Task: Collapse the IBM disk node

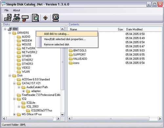Action: pyautogui.click(x=5, y=29)
